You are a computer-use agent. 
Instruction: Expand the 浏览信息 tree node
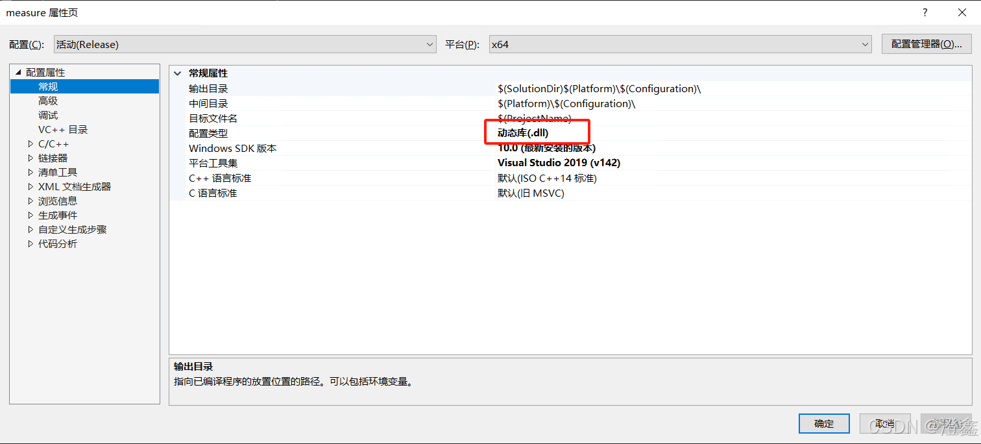(x=30, y=201)
